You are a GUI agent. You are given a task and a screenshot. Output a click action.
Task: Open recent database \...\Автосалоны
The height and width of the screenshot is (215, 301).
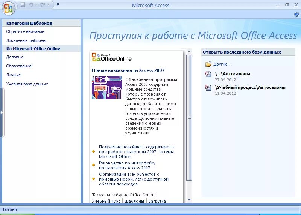tap(233, 74)
